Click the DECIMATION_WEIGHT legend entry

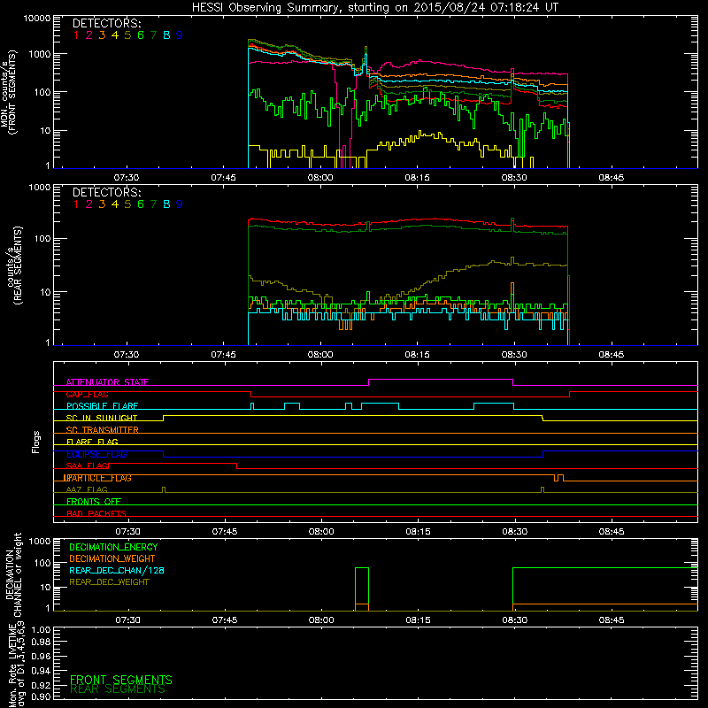coord(112,559)
